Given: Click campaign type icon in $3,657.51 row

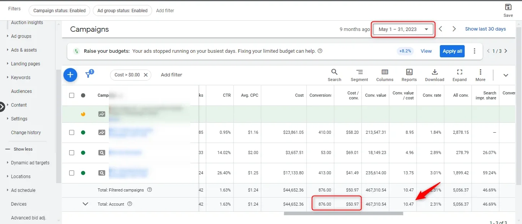Looking at the screenshot, I should click(x=102, y=153).
